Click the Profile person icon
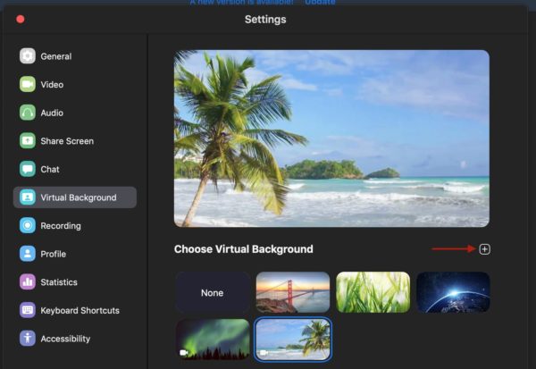This screenshot has width=536, height=369. pos(28,254)
